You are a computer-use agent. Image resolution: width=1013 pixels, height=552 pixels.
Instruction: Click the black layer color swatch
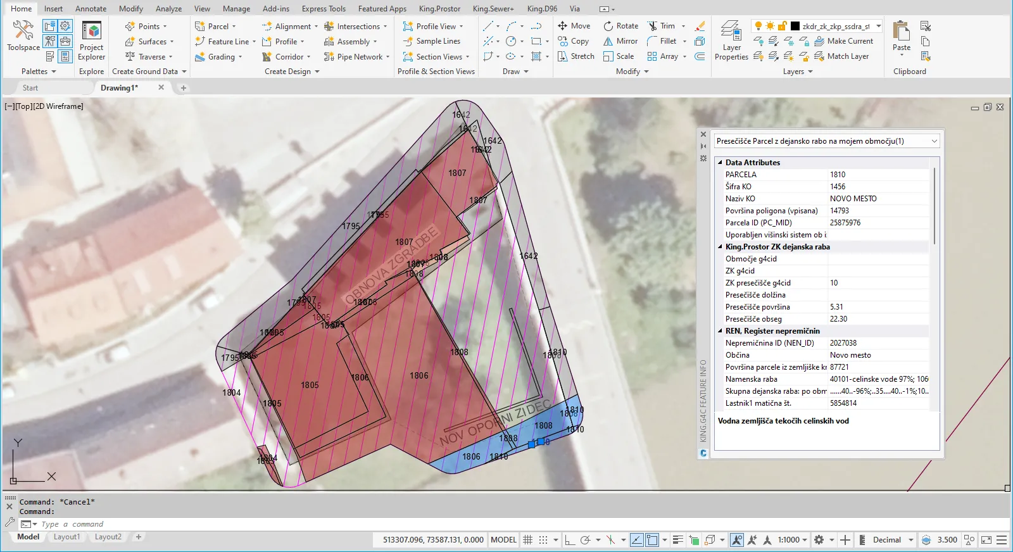(x=795, y=26)
